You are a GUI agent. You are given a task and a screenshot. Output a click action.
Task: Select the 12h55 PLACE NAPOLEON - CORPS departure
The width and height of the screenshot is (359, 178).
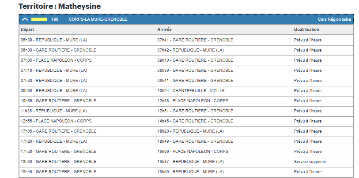coord(56,121)
